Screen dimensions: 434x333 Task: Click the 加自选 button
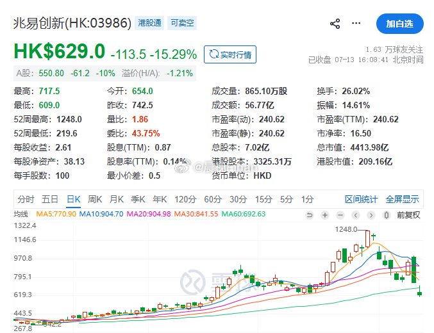click(399, 24)
